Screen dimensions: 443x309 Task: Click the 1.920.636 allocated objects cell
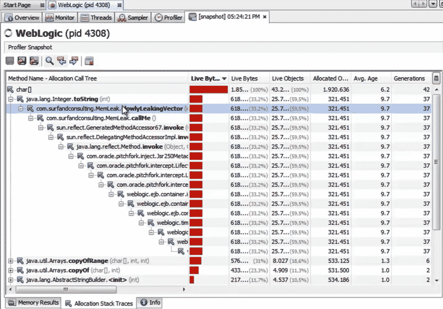pyautogui.click(x=331, y=89)
